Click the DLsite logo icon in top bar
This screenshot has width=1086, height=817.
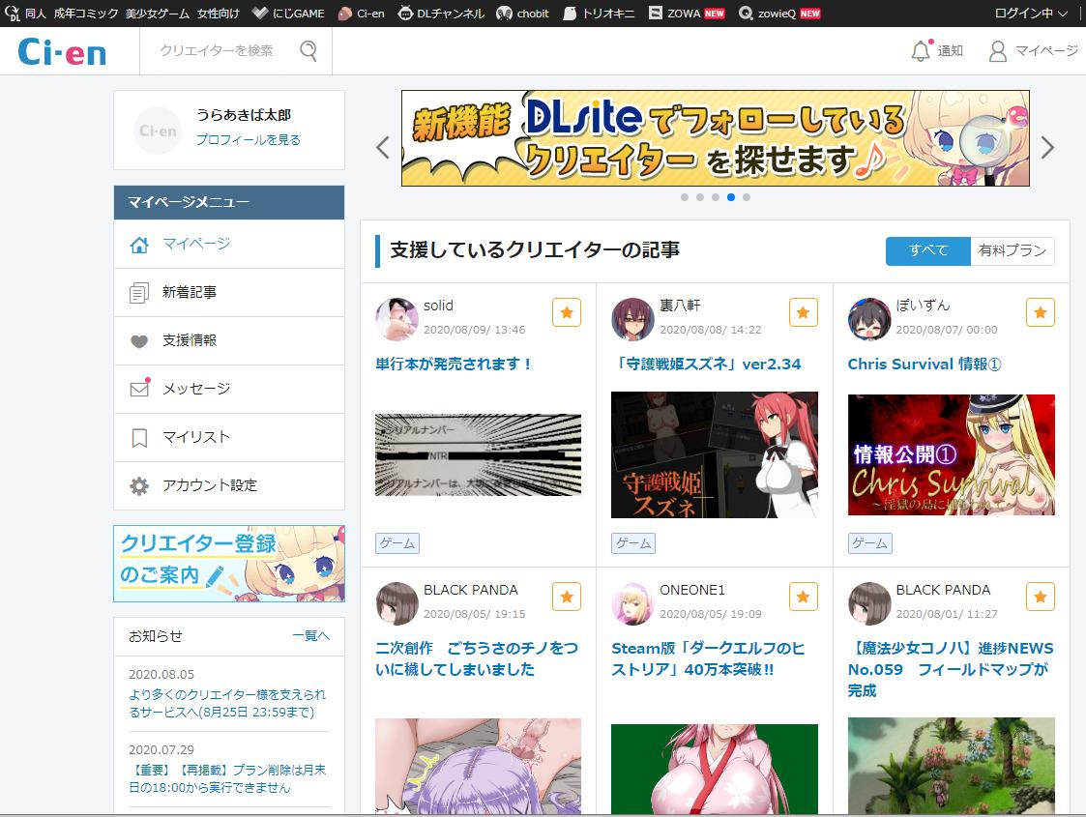(12, 14)
